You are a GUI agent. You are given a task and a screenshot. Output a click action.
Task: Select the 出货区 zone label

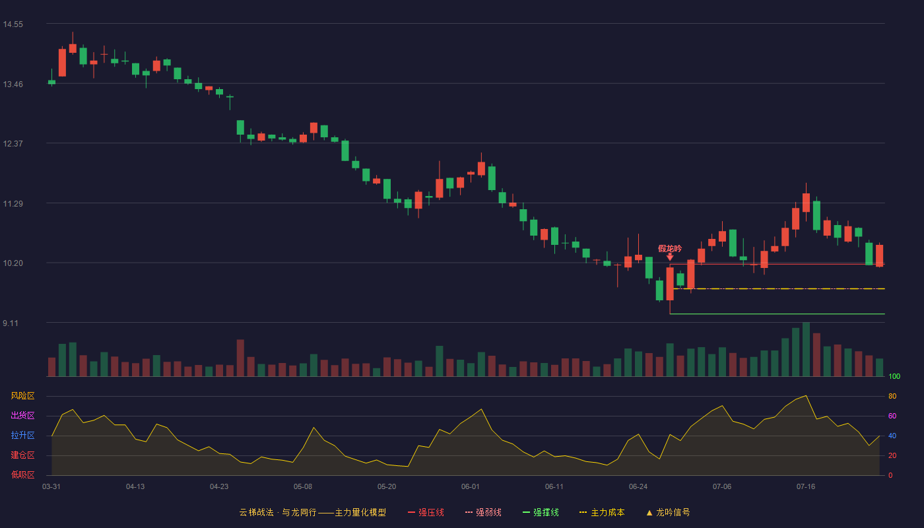coord(22,416)
